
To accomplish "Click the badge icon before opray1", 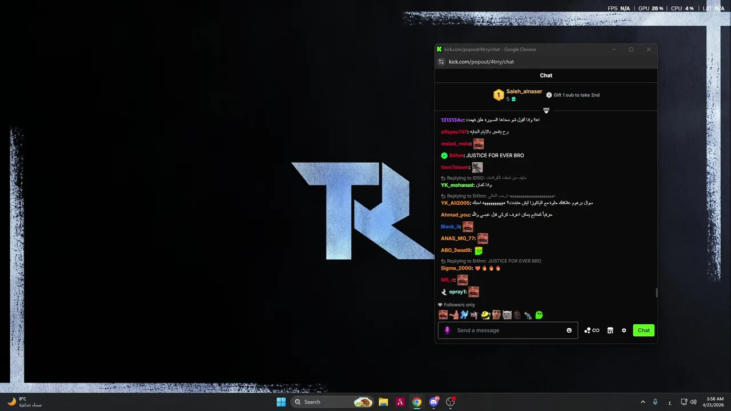I will [444, 292].
